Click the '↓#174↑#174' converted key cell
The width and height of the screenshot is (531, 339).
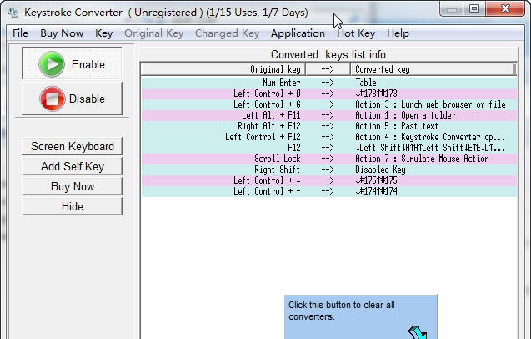[376, 191]
